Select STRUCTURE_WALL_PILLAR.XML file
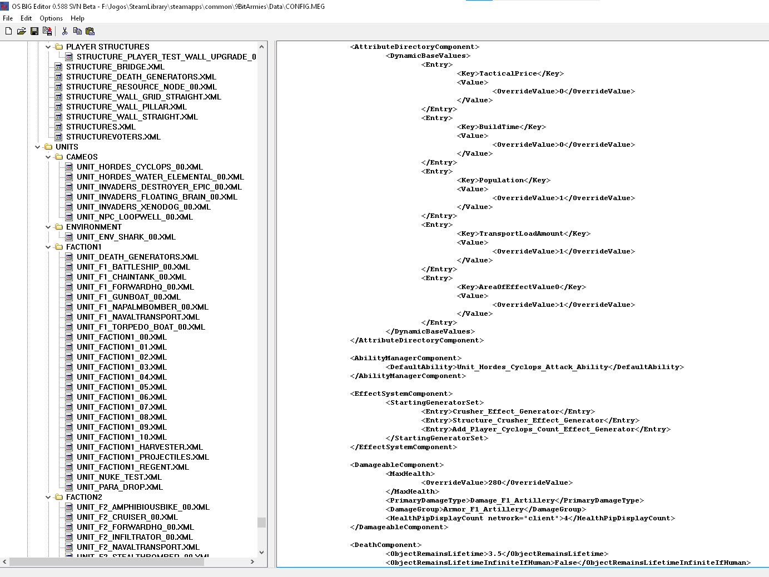769x577 pixels. [126, 107]
